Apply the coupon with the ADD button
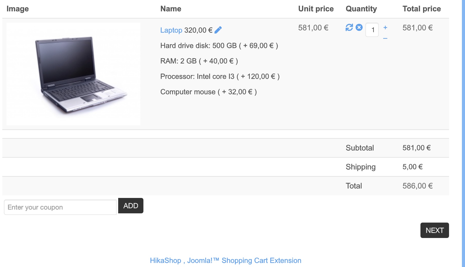 pyautogui.click(x=131, y=206)
